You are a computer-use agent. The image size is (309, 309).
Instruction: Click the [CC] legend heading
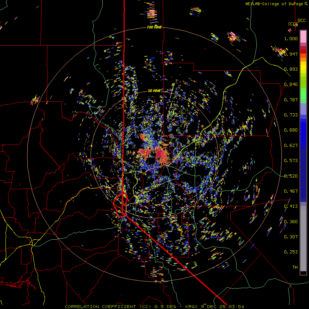[293, 24]
